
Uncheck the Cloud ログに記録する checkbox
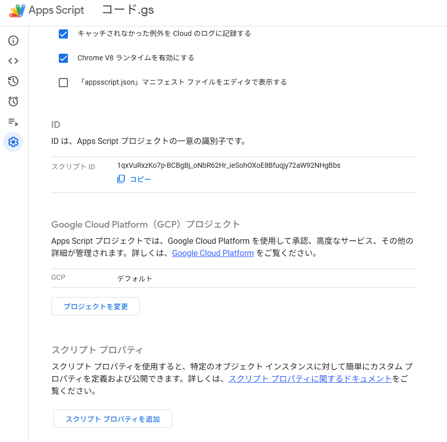coord(63,34)
